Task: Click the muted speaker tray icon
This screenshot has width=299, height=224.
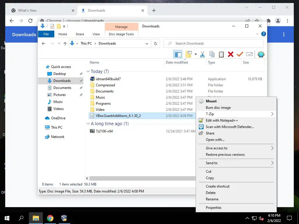Action: click(261, 218)
